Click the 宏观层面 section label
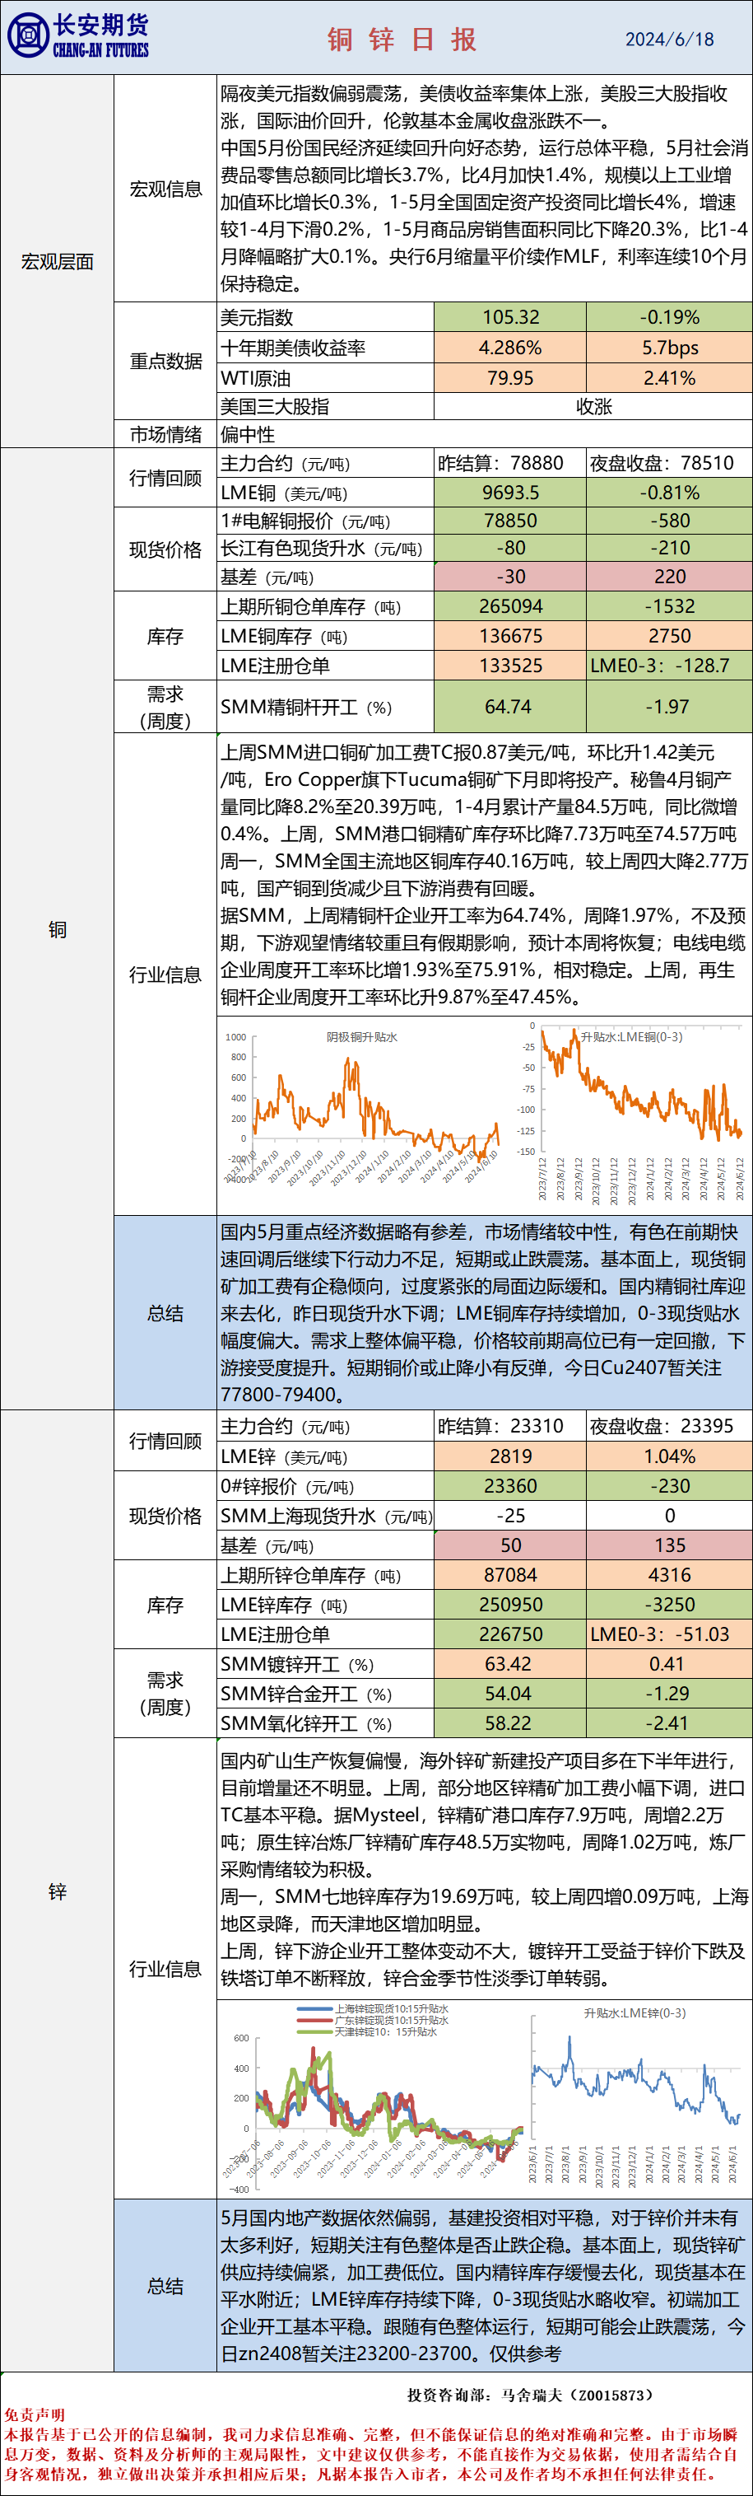753x2496 pixels. click(57, 262)
